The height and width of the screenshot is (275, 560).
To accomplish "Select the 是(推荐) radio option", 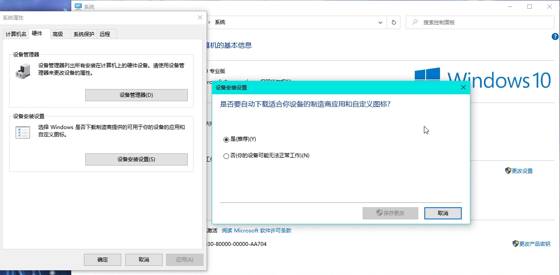I will (240, 139).
